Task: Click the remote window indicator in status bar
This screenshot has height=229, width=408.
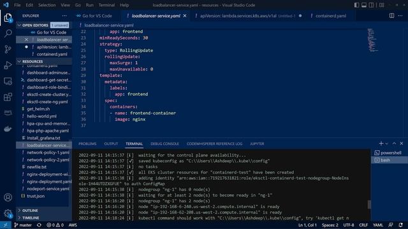Action: [x=6, y=225]
